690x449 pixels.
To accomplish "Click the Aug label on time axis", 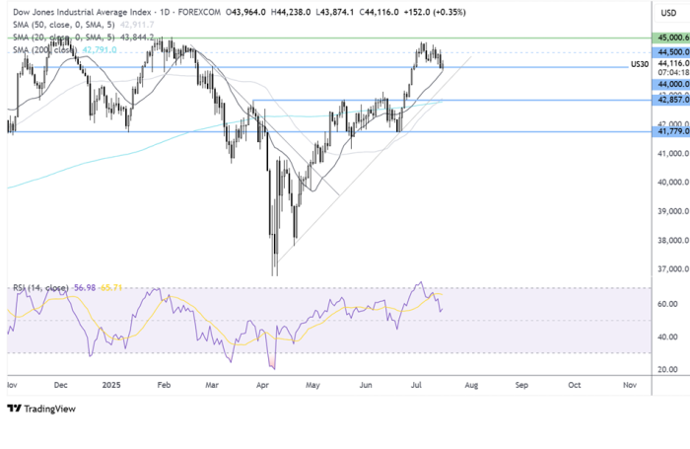I will [471, 385].
